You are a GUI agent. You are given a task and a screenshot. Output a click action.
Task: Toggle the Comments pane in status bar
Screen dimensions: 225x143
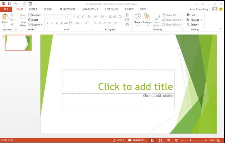[136, 140]
